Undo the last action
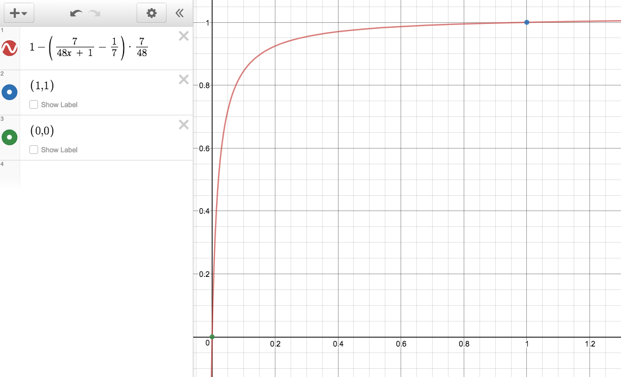621x377 pixels. tap(76, 13)
